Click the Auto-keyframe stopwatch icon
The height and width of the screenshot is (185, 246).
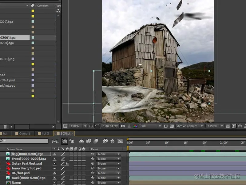pyautogui.click(x=113, y=141)
